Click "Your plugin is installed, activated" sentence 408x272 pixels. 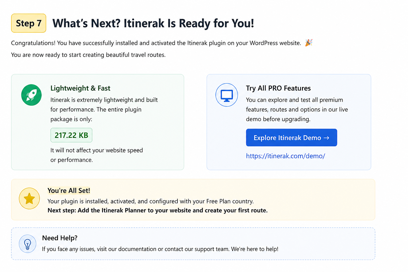point(151,201)
